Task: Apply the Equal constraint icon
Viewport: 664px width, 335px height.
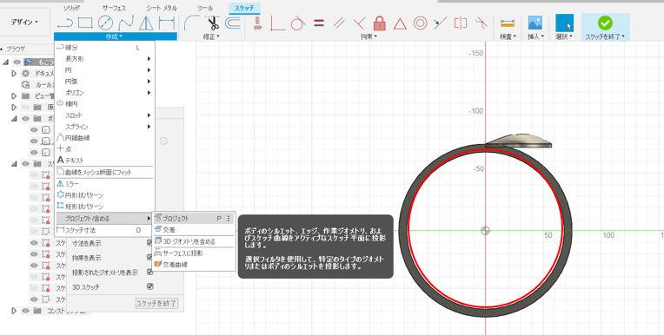Action: [x=319, y=23]
